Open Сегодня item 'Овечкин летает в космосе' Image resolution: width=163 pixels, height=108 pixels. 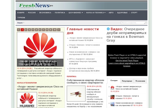tap(127, 97)
